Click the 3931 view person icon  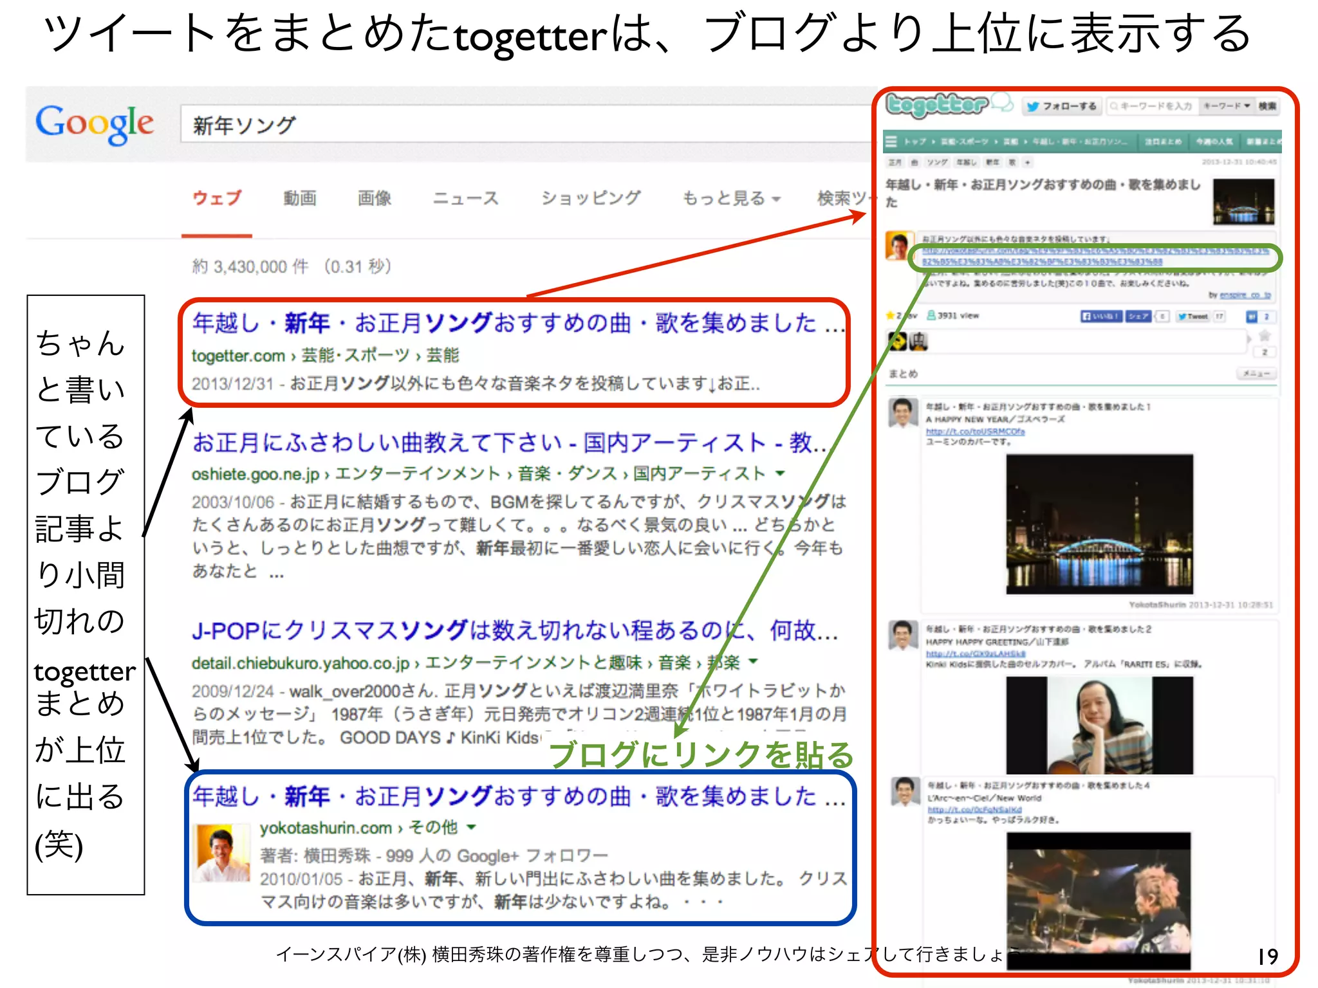(931, 315)
